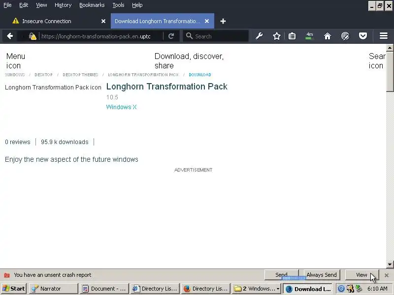Close the Download Longhorn Transformation tab
394x295 pixels.
point(207,21)
